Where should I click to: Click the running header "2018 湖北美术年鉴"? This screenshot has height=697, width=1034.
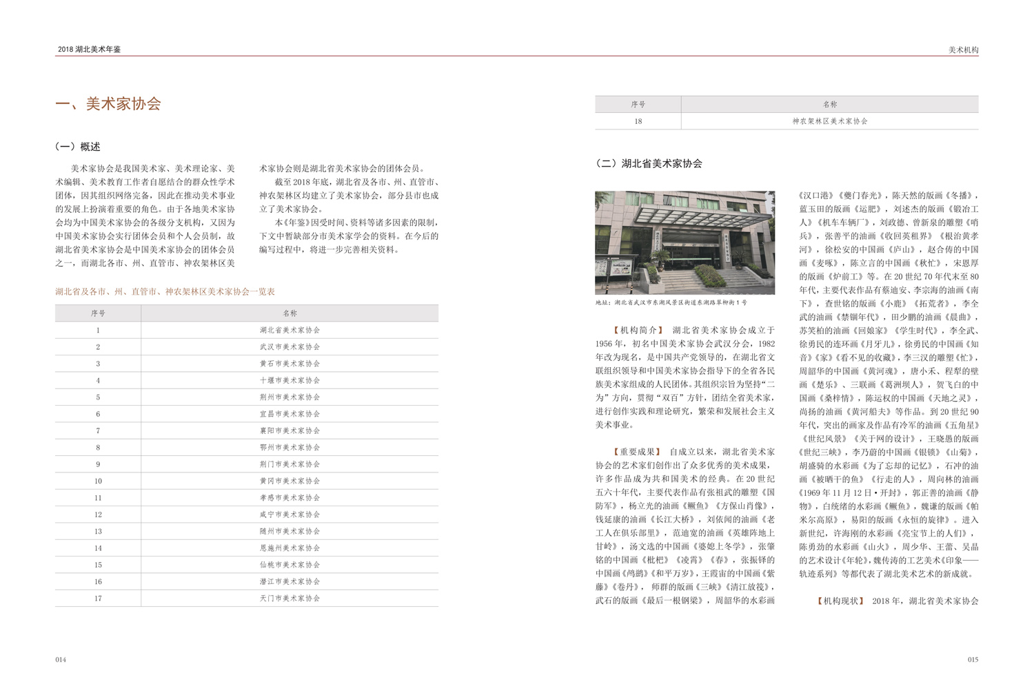click(90, 50)
